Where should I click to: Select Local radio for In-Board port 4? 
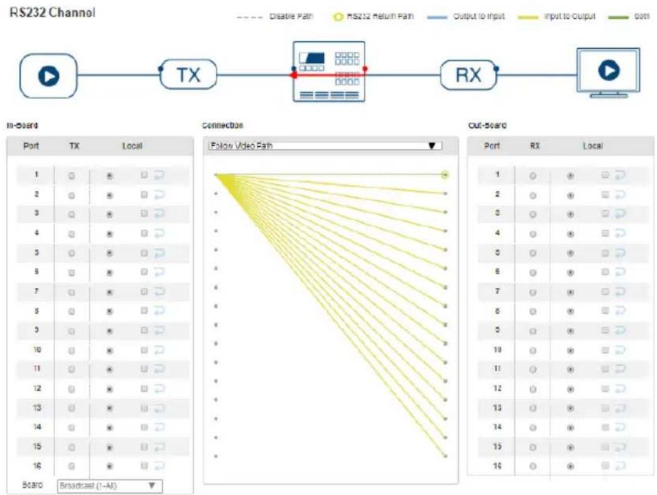tap(109, 234)
